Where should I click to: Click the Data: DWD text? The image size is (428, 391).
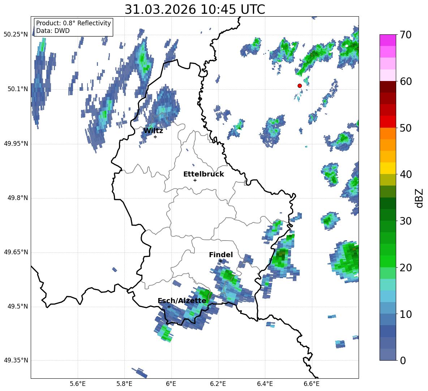click(53, 31)
